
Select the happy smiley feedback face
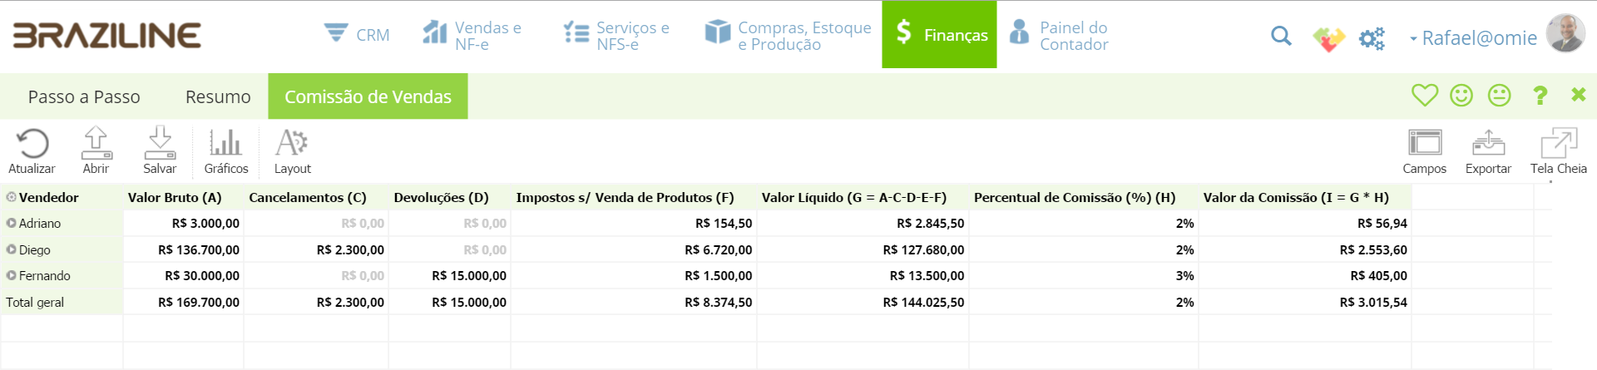(1461, 95)
